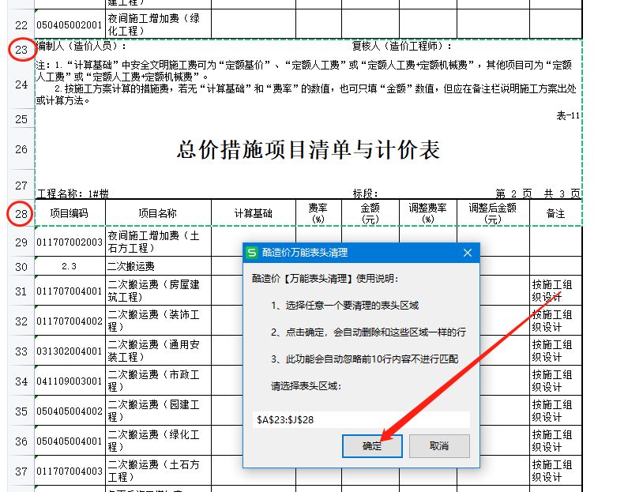Select row header 30
628x492 pixels.
21,267
